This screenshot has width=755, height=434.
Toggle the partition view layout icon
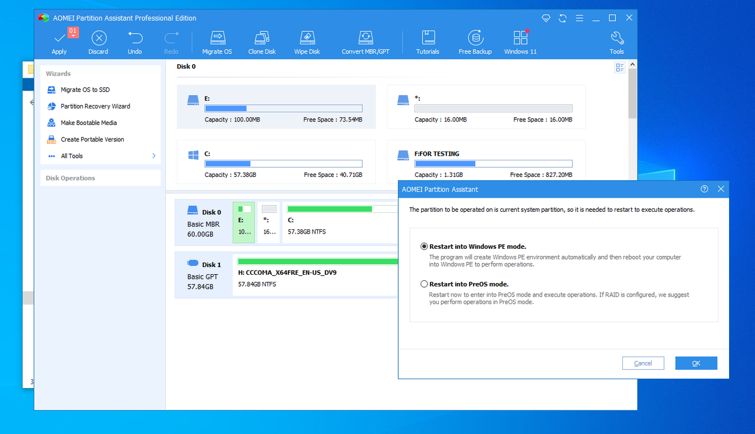[x=619, y=68]
